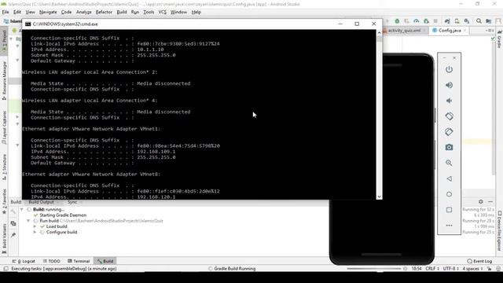Viewport: 503px width, 283px height.
Task: Lower emulator volume with volume down icon
Action: click(x=449, y=101)
